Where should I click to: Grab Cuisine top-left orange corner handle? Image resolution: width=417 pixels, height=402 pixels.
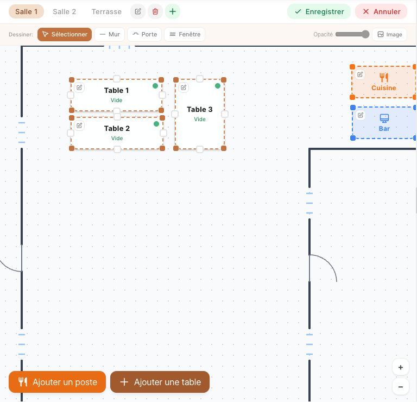tap(352, 67)
